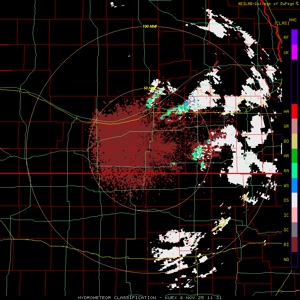The height and width of the screenshot is (300, 300).
Task: Click the HA red legend color block
Action: point(294,111)
